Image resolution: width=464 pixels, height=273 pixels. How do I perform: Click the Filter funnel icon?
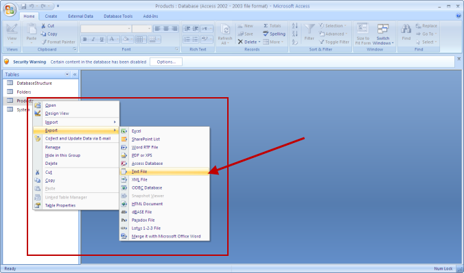(x=310, y=29)
